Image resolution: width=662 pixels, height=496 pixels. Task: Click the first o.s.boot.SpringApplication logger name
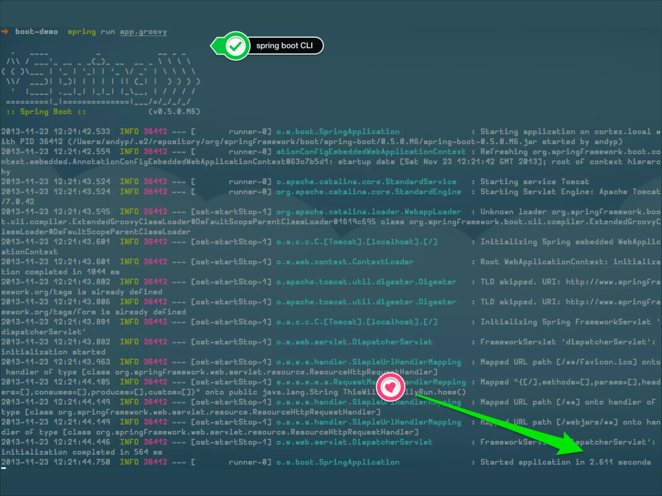point(338,132)
